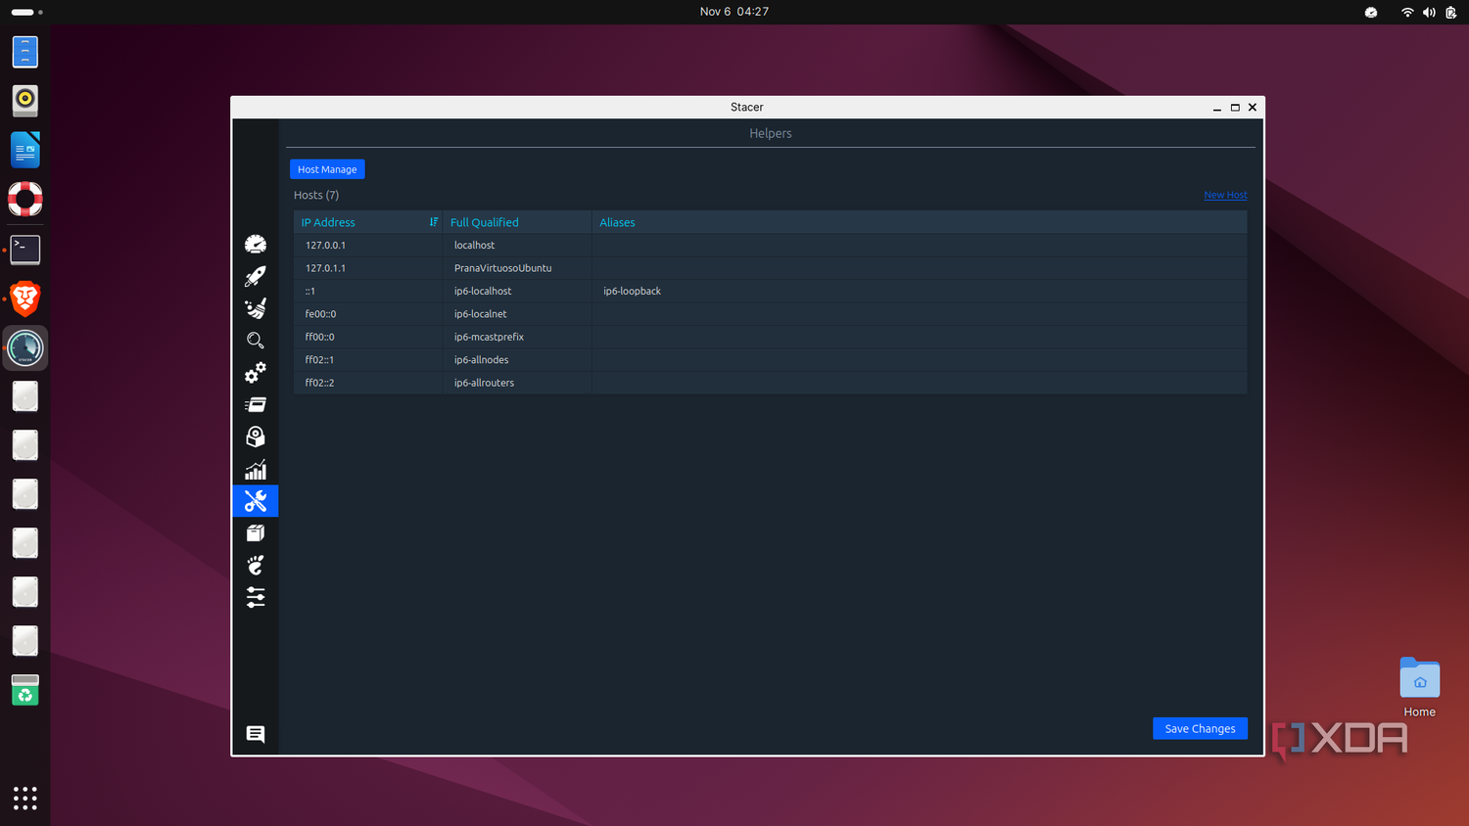Select the localhost hostname cell
This screenshot has height=826, width=1469.
(x=517, y=246)
